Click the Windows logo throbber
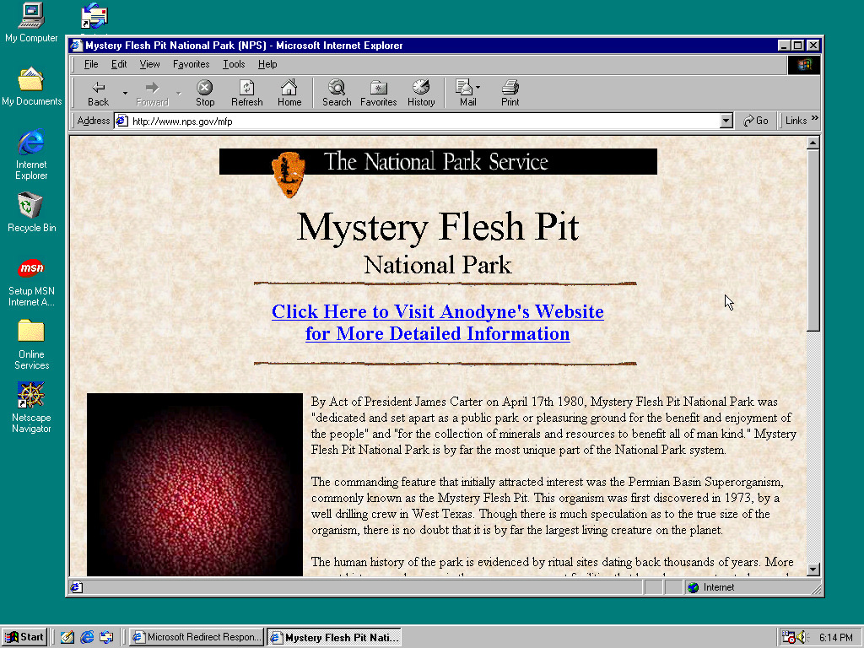 point(804,64)
